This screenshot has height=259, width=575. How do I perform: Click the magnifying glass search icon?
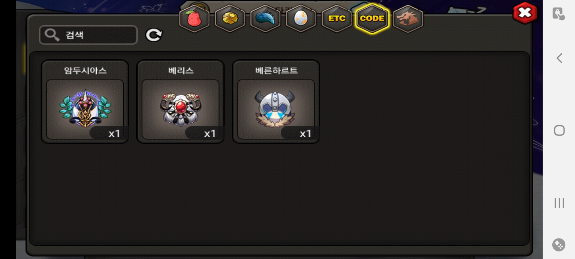tap(52, 35)
